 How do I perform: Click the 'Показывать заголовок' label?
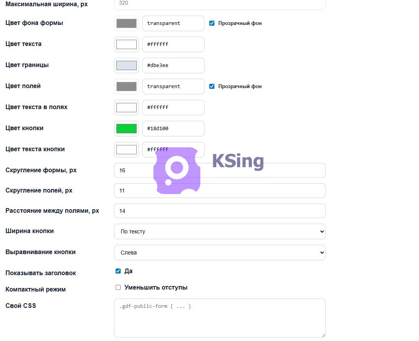[x=41, y=273]
